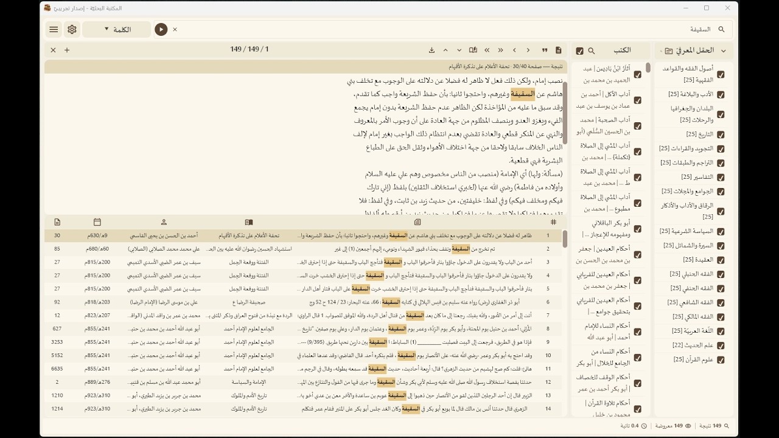Toggle the العقيدة [25] checkbox
The width and height of the screenshot is (779, 438).
[721, 260]
